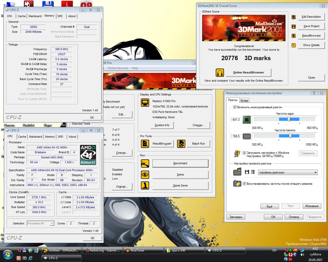This screenshot has width=328, height=262.
Task: Click the ResultBrowser icon beside ResultBrowser button
Action: click(294, 36)
